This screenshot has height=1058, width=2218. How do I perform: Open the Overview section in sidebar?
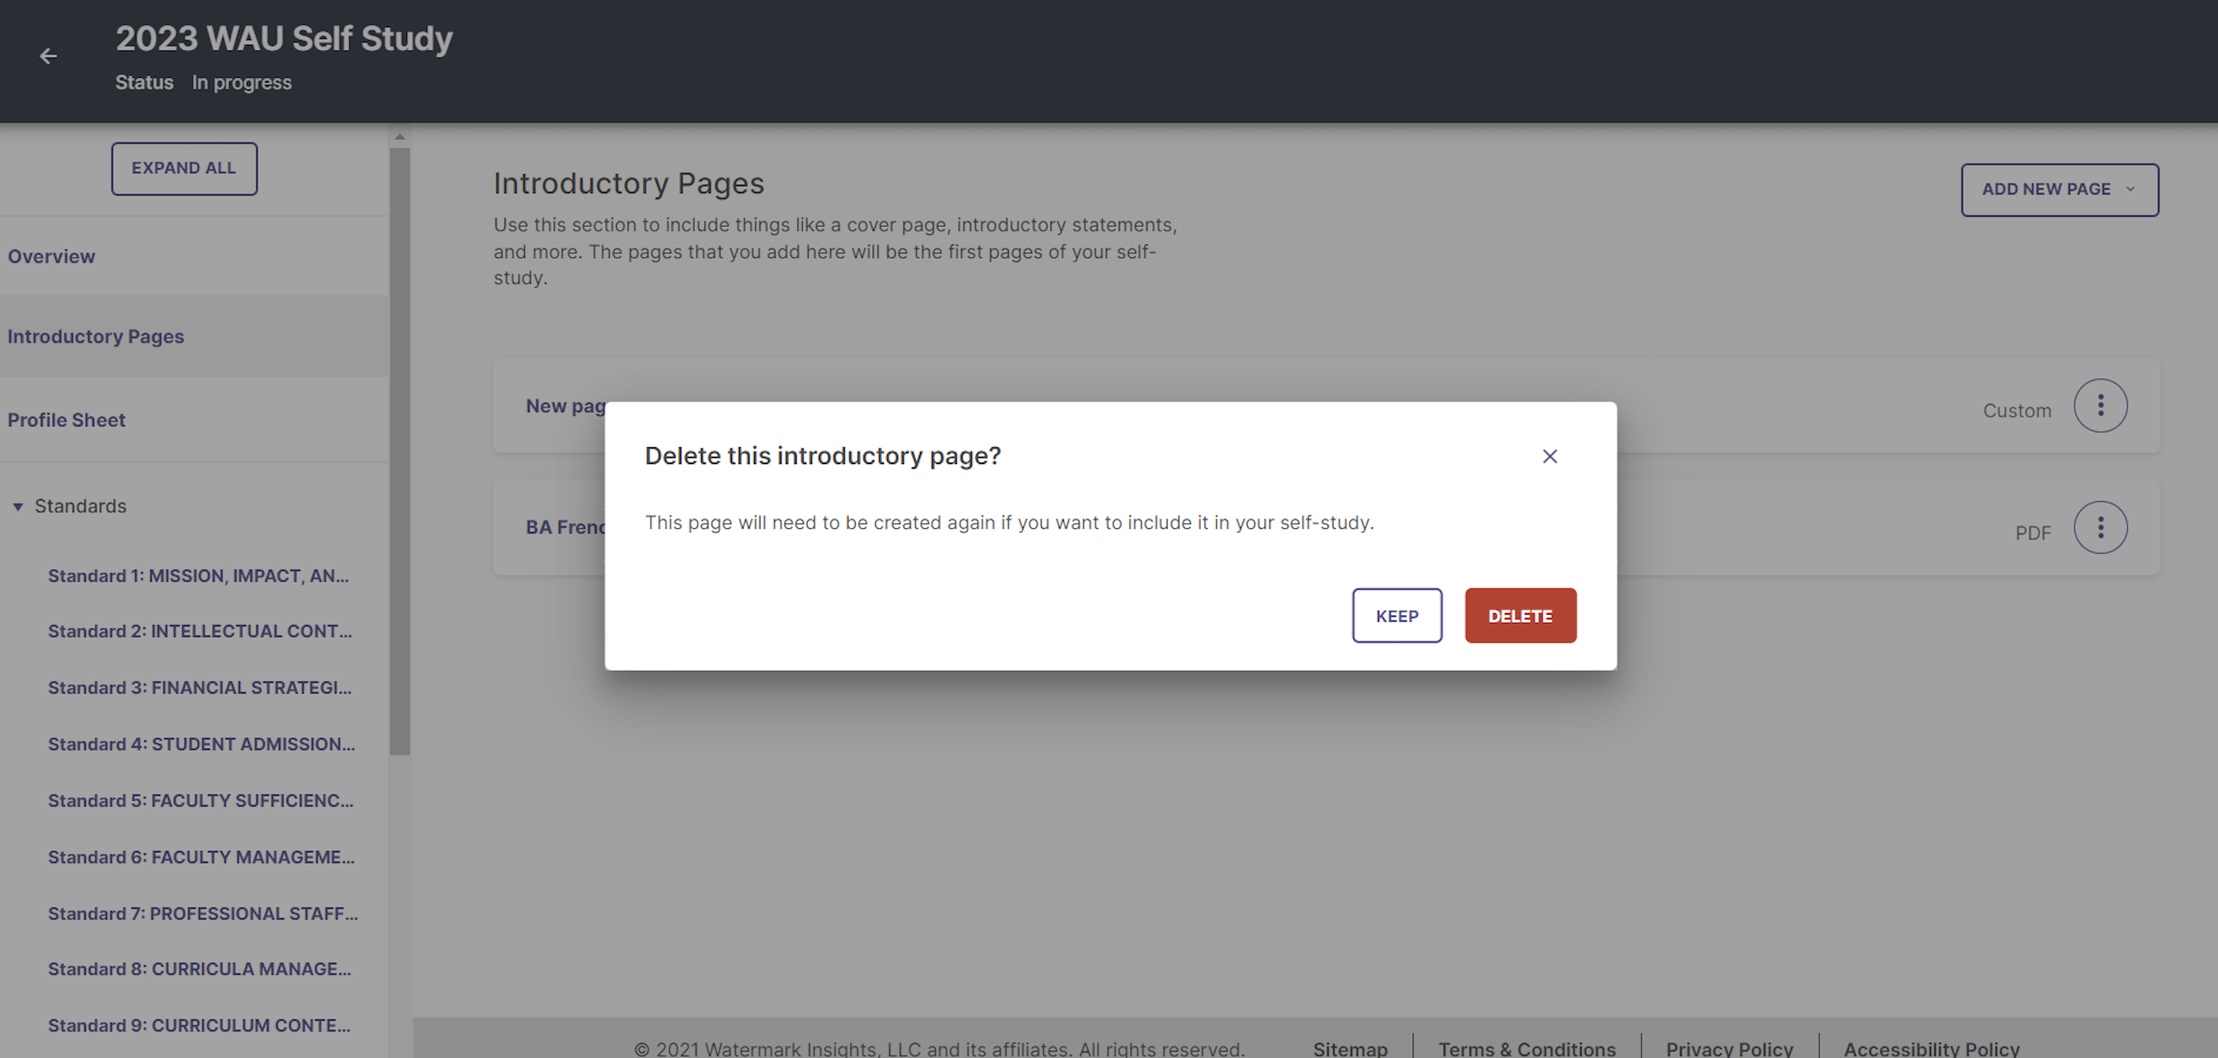[50, 256]
